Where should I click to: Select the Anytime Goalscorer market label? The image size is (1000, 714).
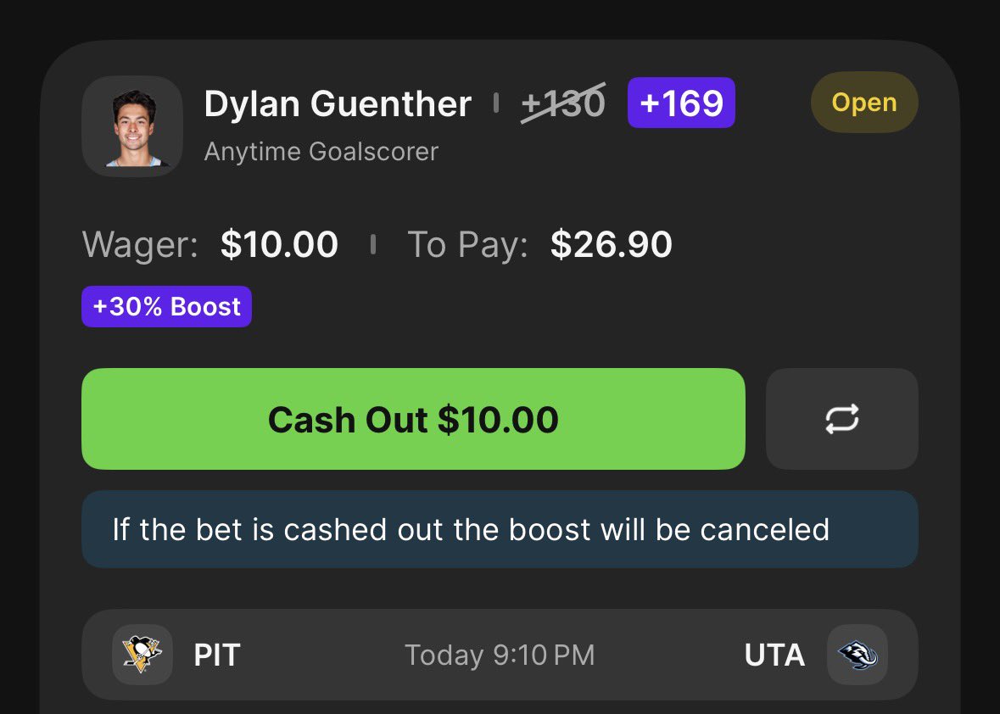pos(321,152)
